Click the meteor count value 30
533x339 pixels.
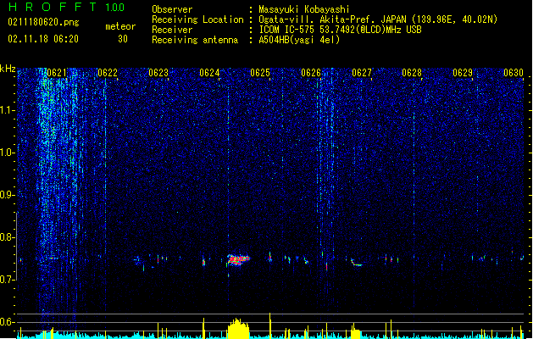click(123, 39)
